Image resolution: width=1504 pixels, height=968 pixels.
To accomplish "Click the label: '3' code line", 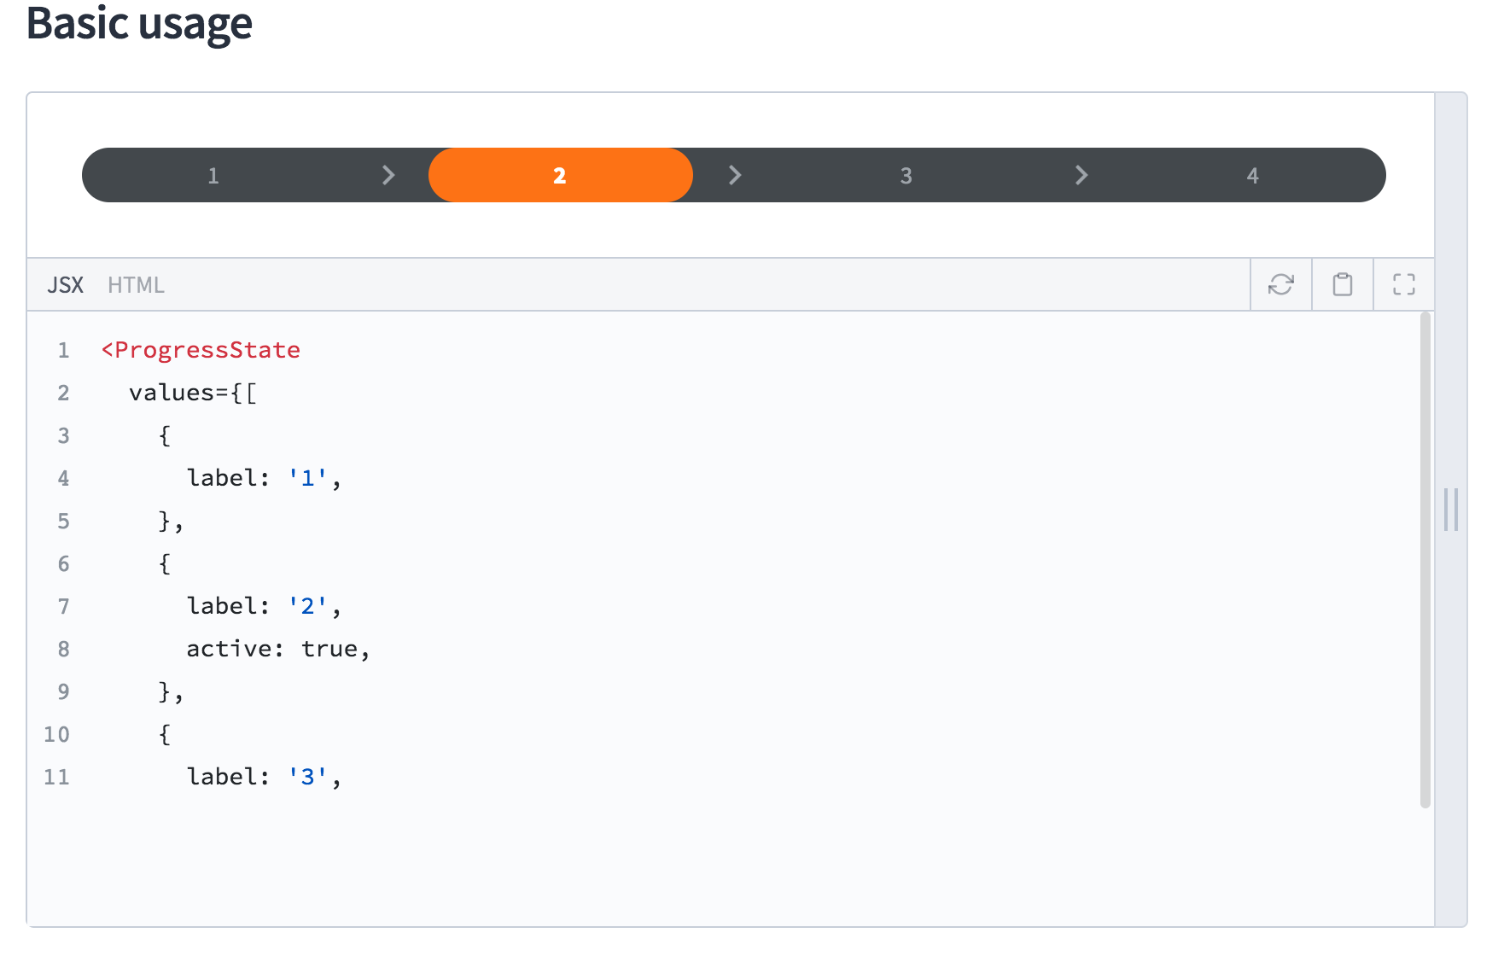I will (264, 777).
